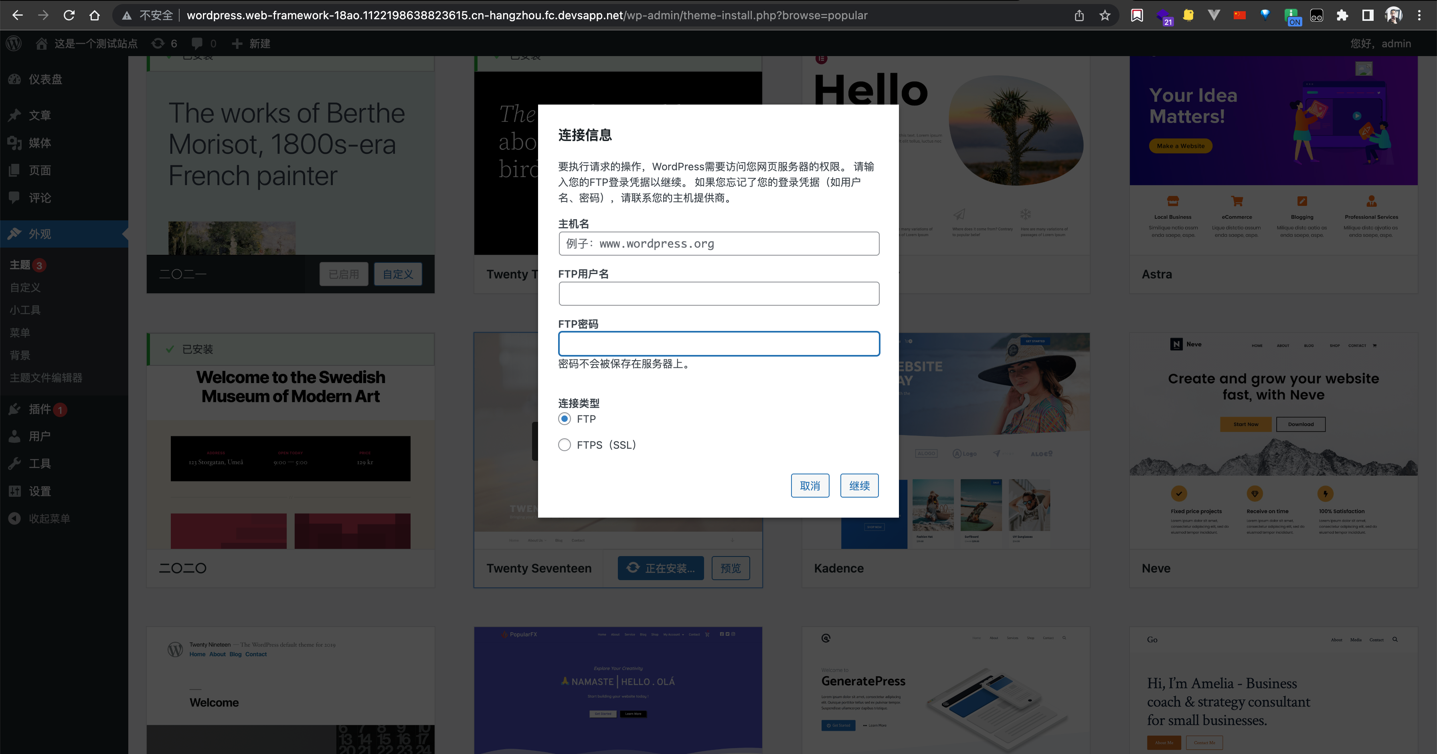
Task: Open the site home link 这是一个测试站点
Action: click(87, 43)
